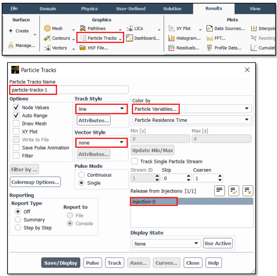
Task: Select Summary report type
Action: 18,220
